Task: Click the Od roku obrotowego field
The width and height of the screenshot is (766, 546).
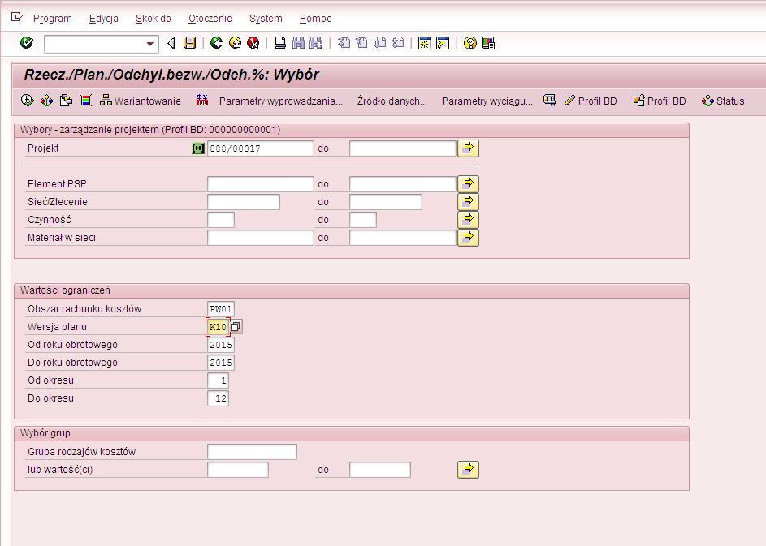Action: pyautogui.click(x=221, y=345)
